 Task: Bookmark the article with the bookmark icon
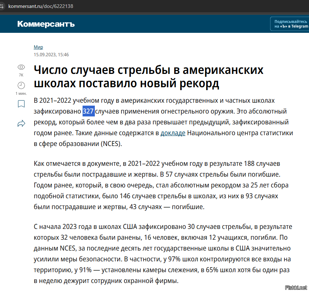21,104
